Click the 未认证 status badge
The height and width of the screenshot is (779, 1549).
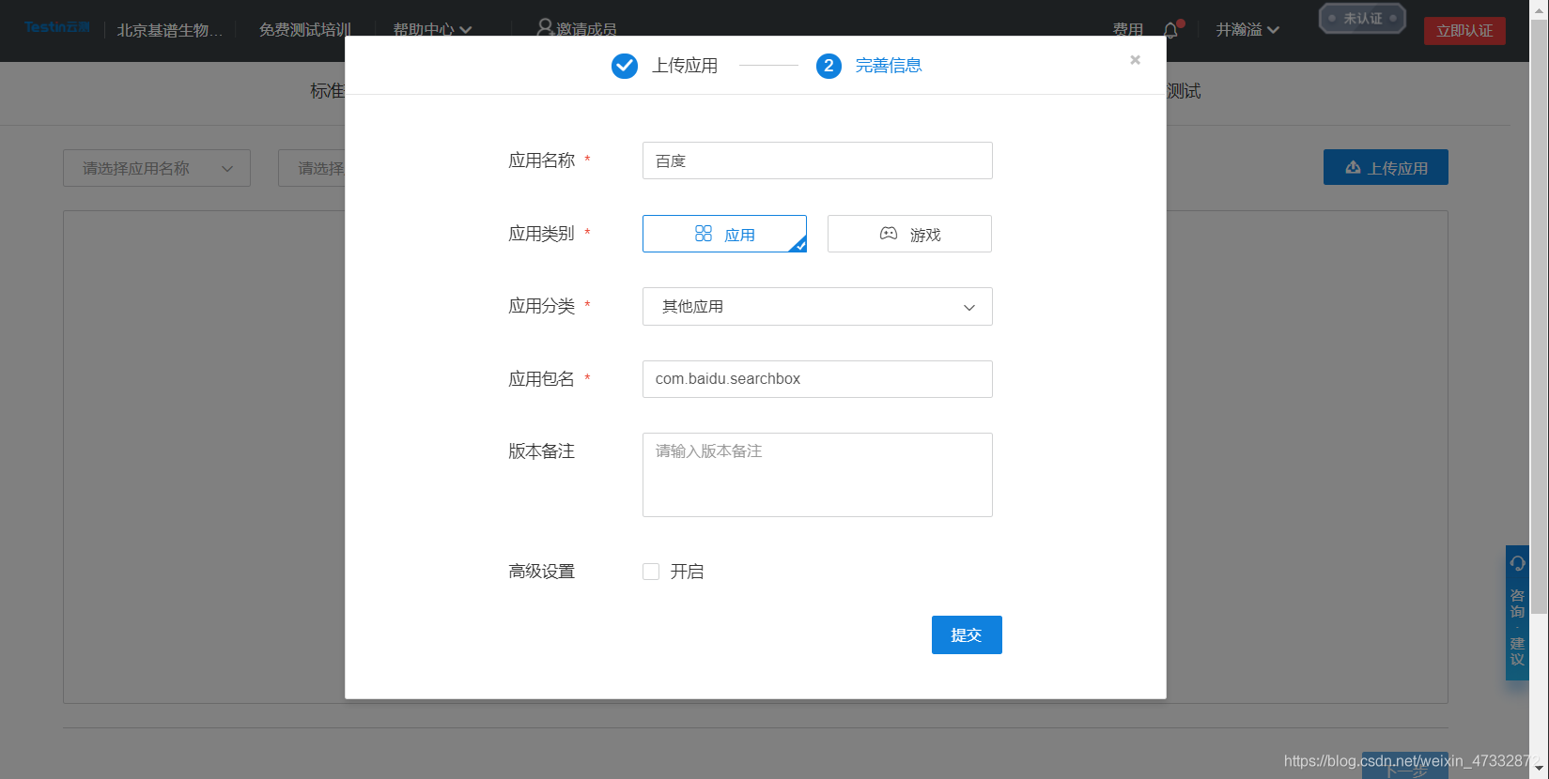coord(1362,18)
